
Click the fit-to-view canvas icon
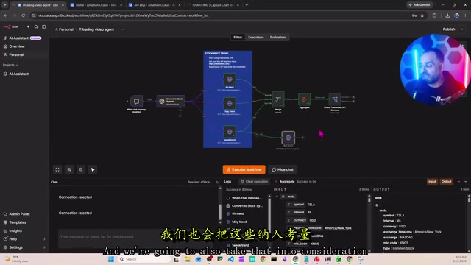pyautogui.click(x=57, y=170)
